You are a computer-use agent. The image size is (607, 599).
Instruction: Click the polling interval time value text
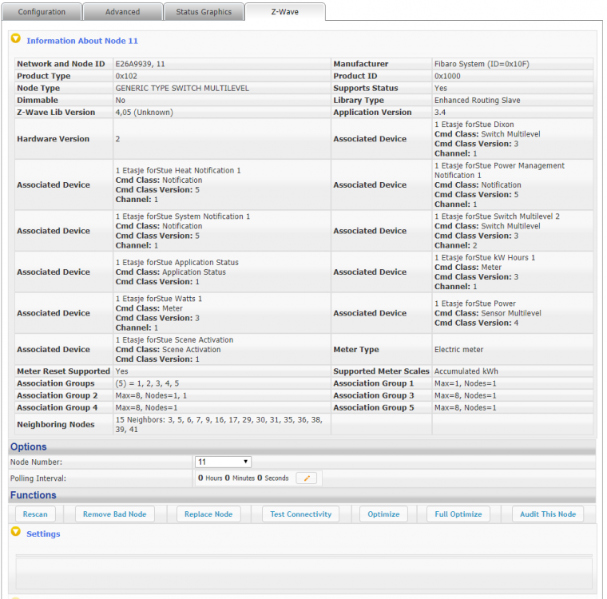pos(243,478)
